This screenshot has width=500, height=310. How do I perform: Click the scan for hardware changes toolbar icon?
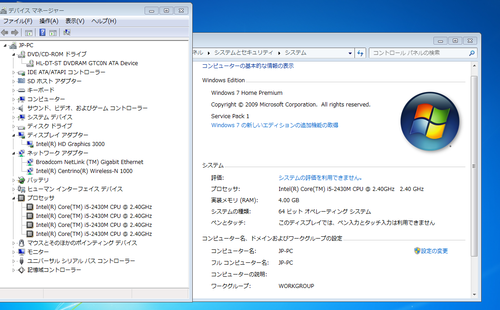click(66, 32)
